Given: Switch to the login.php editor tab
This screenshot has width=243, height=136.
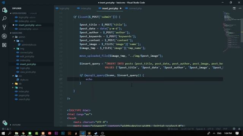Looking at the screenshot, I should [62, 8].
